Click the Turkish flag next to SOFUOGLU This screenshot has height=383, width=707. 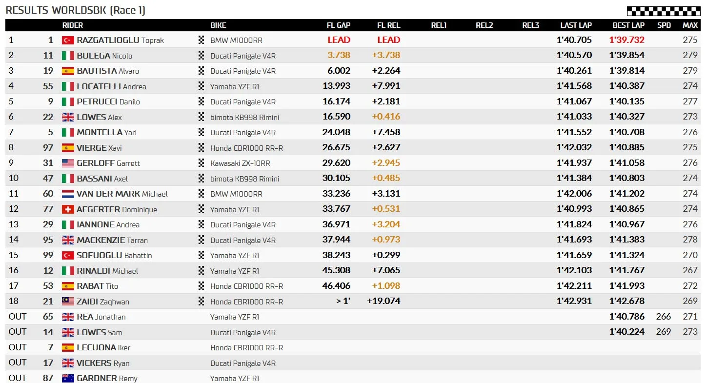click(68, 255)
